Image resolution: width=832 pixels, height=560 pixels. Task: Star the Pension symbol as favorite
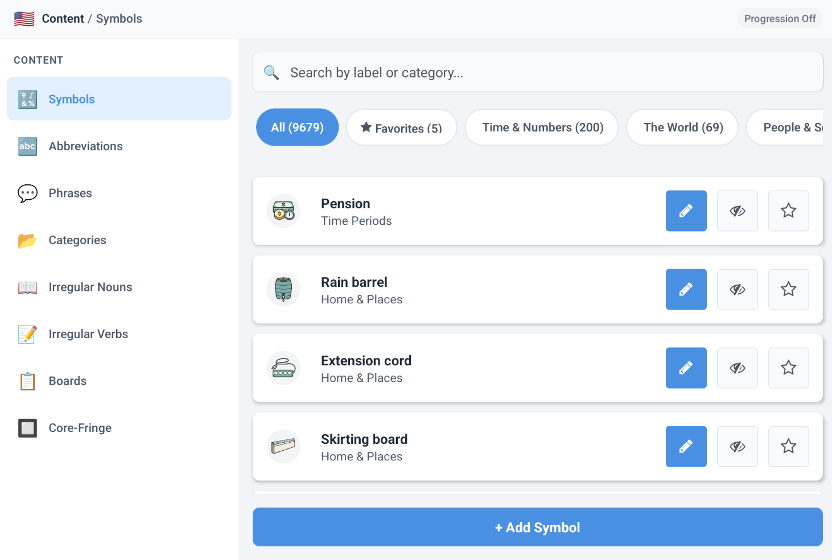tap(788, 211)
